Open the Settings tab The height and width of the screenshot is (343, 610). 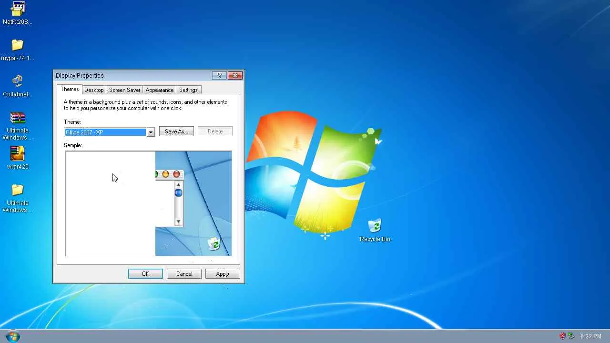coord(188,90)
